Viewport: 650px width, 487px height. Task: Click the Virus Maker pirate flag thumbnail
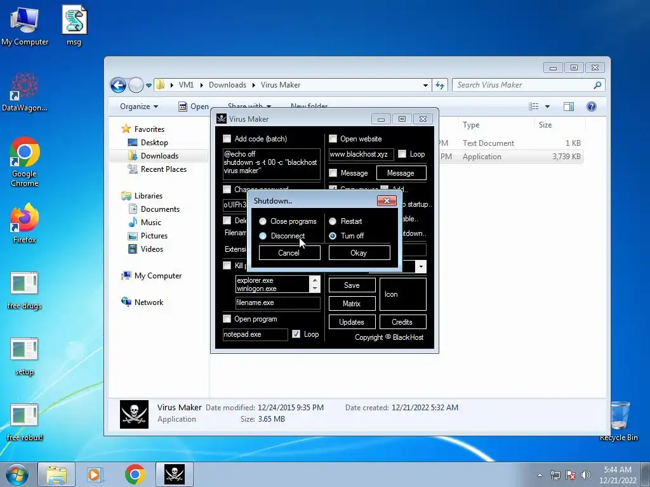(x=134, y=414)
